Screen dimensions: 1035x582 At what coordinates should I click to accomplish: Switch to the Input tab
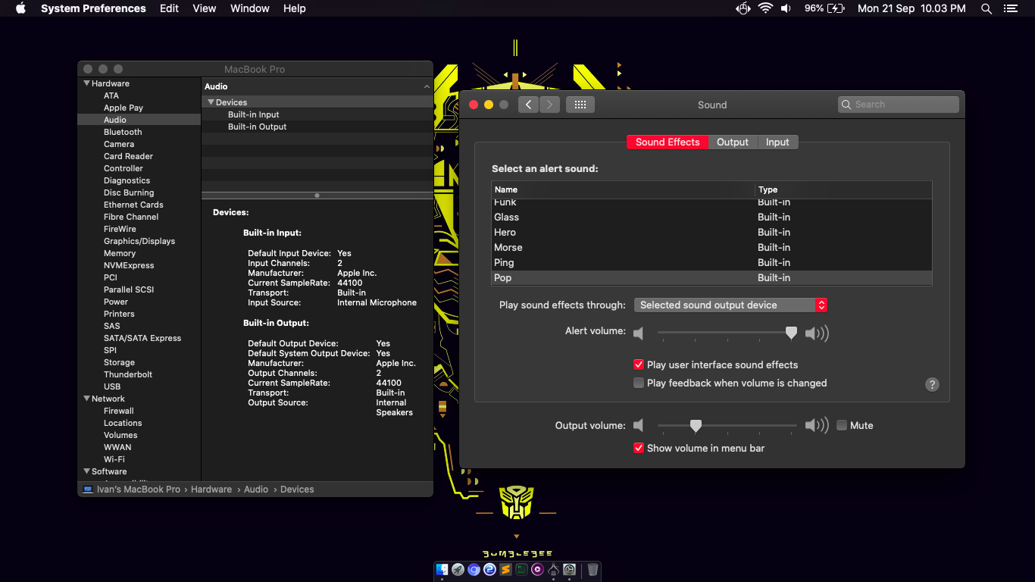pos(777,142)
